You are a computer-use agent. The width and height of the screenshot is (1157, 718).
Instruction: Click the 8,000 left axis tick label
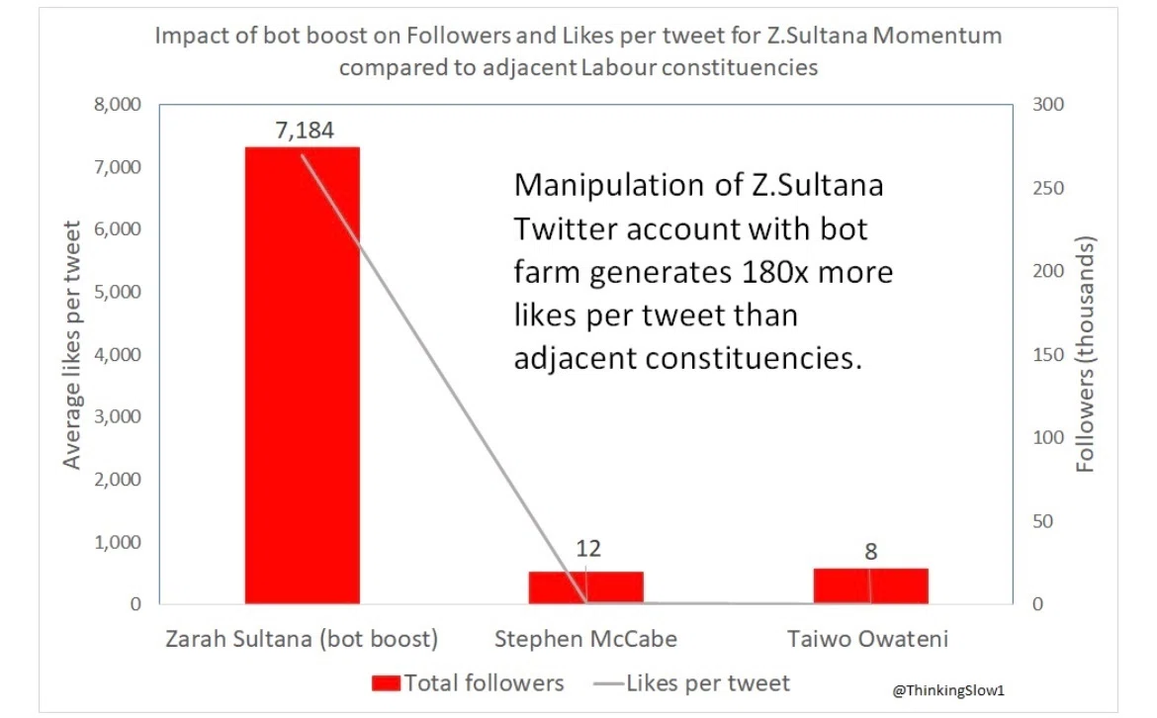click(118, 104)
